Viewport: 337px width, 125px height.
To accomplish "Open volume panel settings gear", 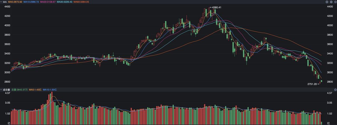I will pyautogui.click(x=335, y=90).
